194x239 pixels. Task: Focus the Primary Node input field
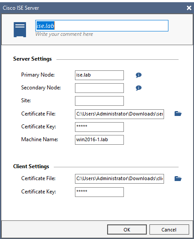click(100, 75)
